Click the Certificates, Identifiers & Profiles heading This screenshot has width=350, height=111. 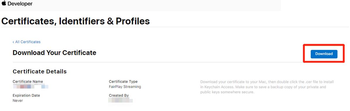(75, 21)
